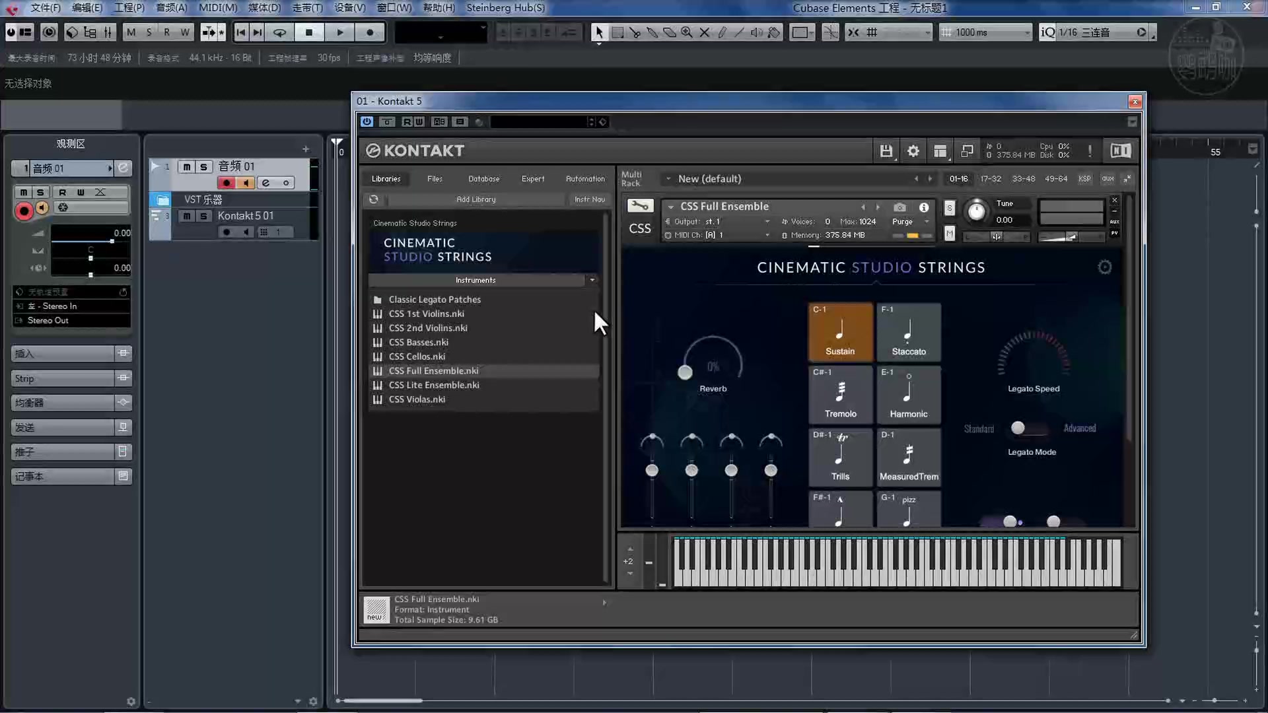Open the MIDI Ch dropdown of CSS
1268x713 pixels.
click(768, 234)
